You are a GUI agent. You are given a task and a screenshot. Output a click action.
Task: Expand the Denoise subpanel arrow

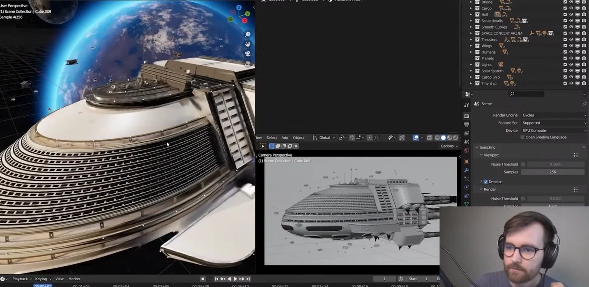click(x=481, y=181)
